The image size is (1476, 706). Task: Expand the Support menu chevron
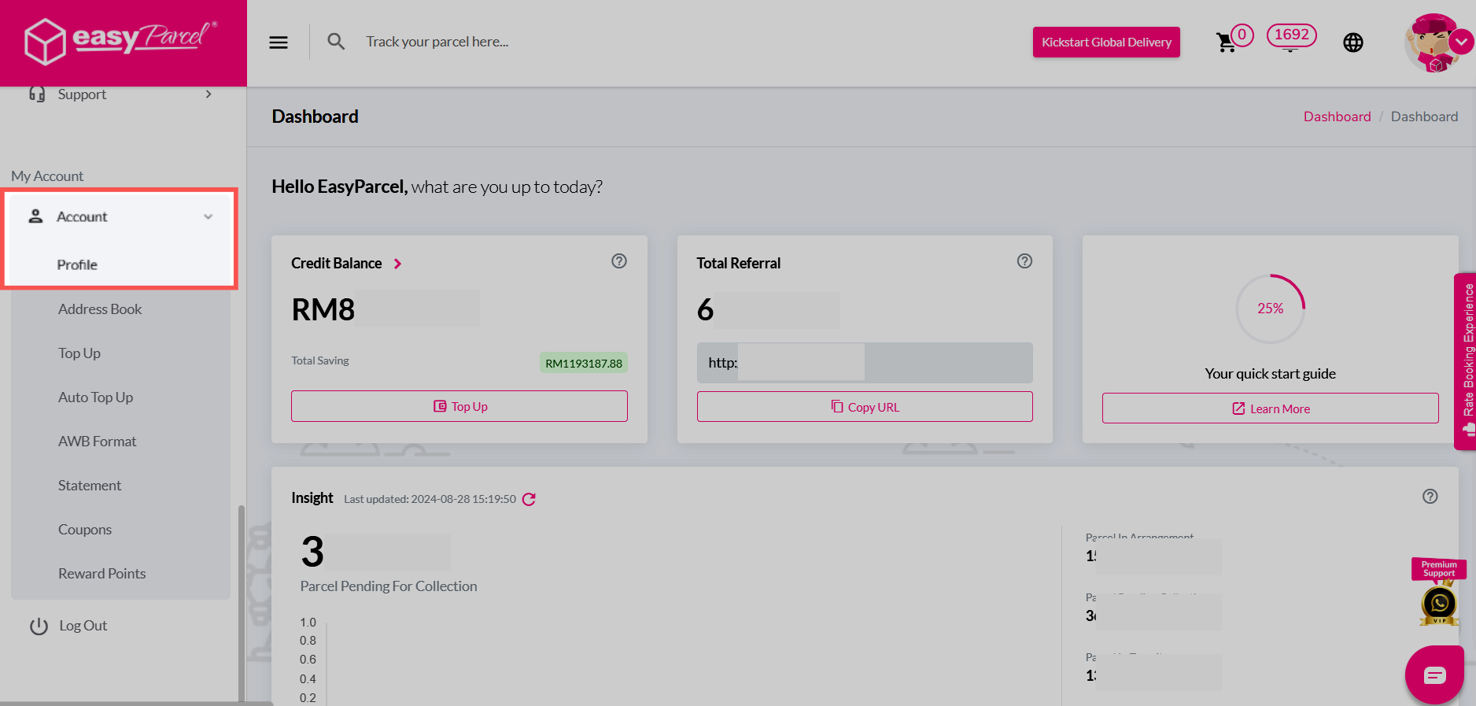tap(208, 94)
